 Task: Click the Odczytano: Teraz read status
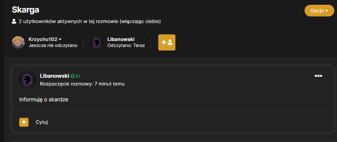pyautogui.click(x=126, y=46)
